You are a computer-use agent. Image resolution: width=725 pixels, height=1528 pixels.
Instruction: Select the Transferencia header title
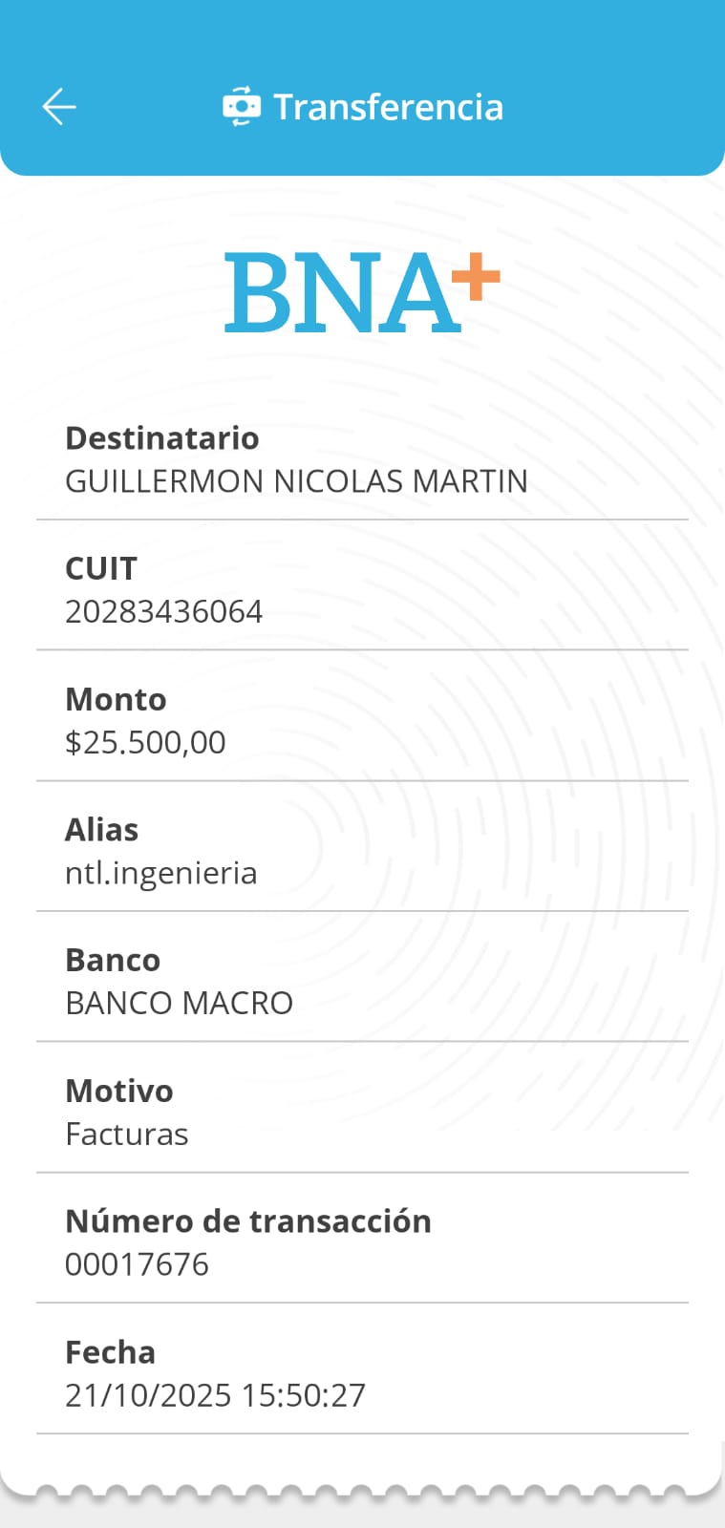[x=388, y=107]
